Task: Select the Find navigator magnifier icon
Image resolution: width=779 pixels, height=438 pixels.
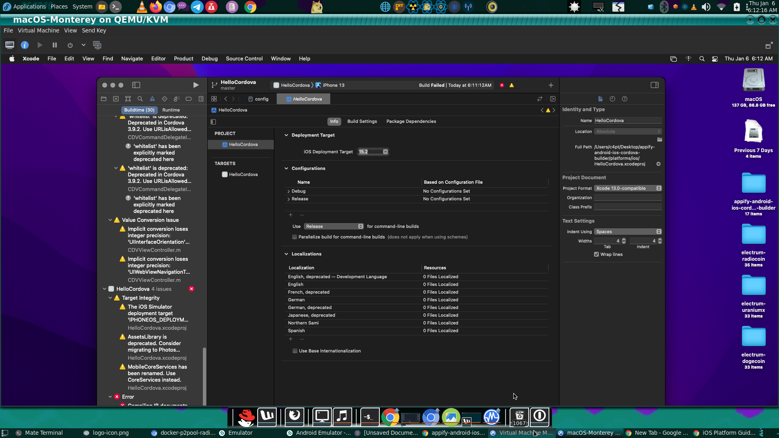Action: [x=140, y=99]
